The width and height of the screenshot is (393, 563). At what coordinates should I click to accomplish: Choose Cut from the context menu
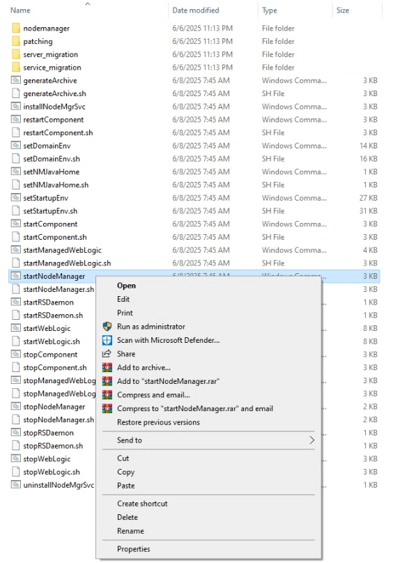coord(123,458)
